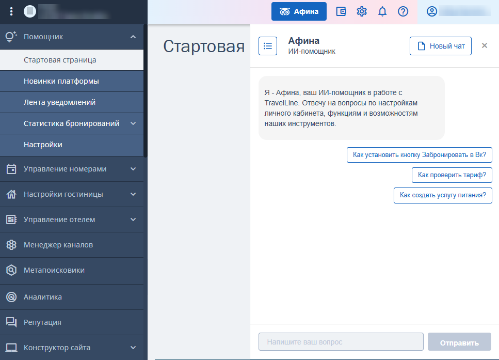Screen dimensions: 499x360
Task: Collapse the Помощник sidebar section
Action: (133, 37)
